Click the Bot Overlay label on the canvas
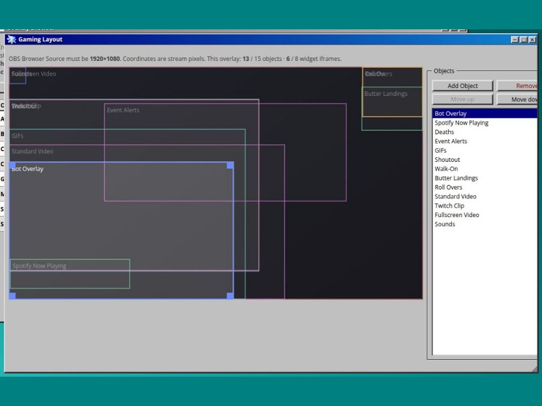The image size is (542, 406). click(x=28, y=169)
